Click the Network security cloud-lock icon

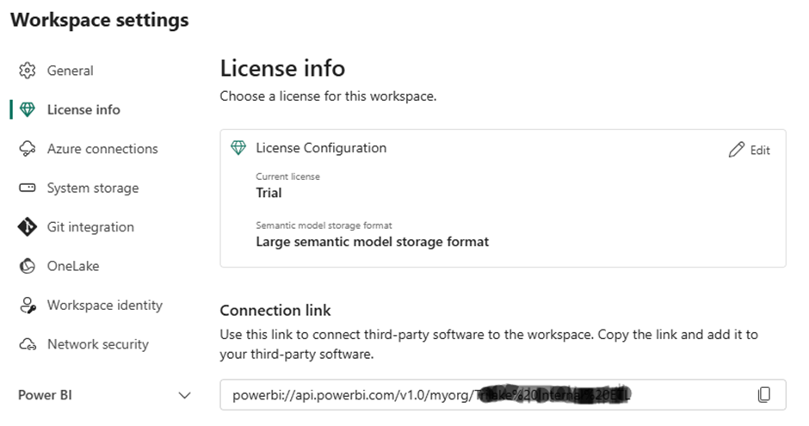point(28,344)
